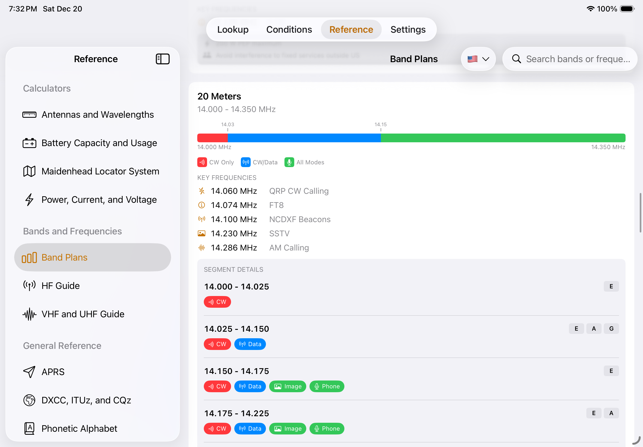Go to the Settings tab

[x=408, y=29]
